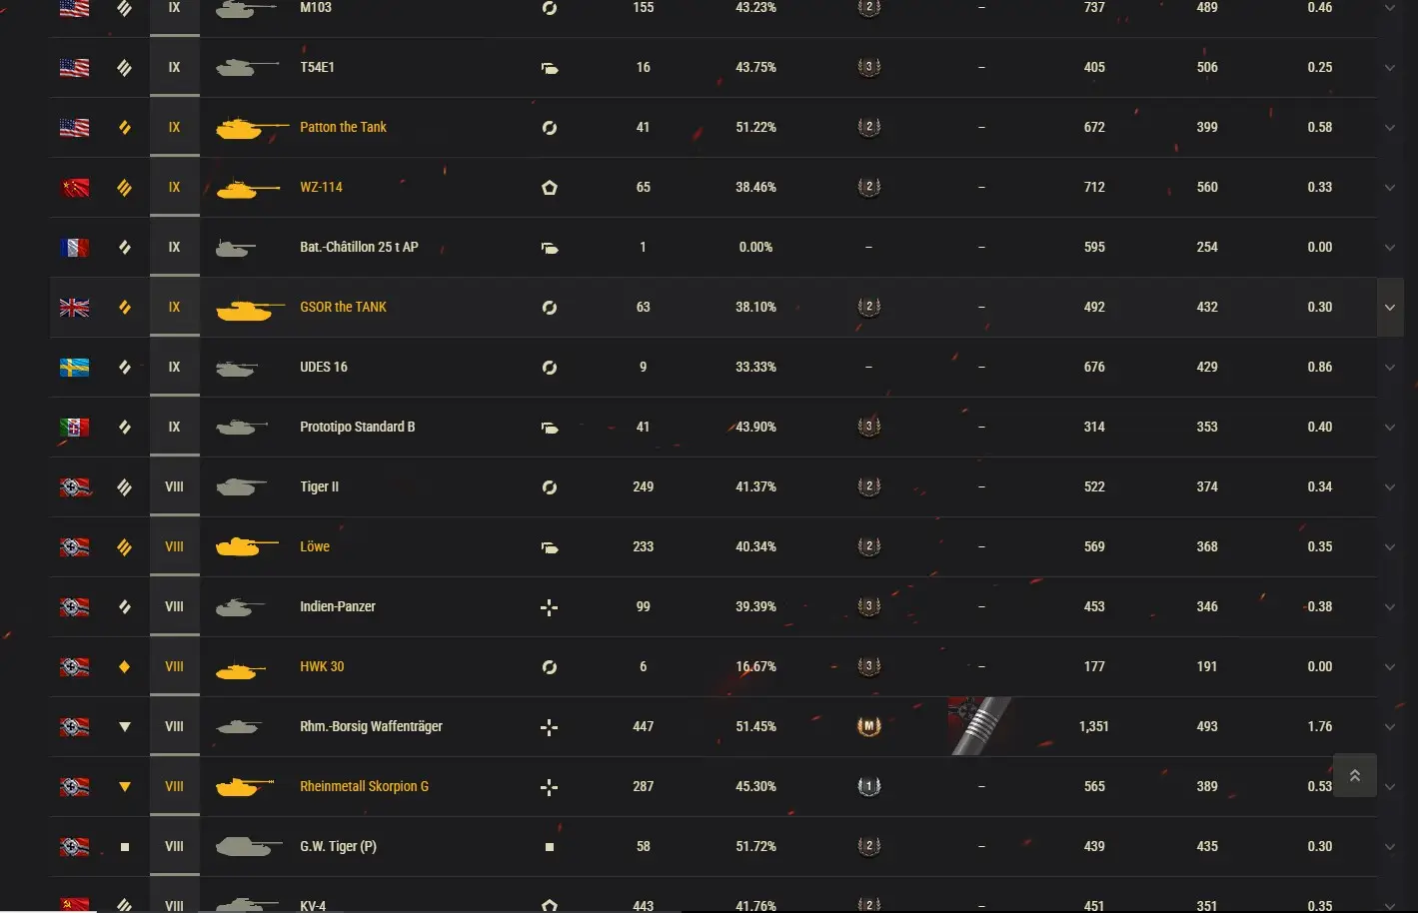Open the HWK 30 vehicle link
1418x913 pixels.
tap(322, 666)
